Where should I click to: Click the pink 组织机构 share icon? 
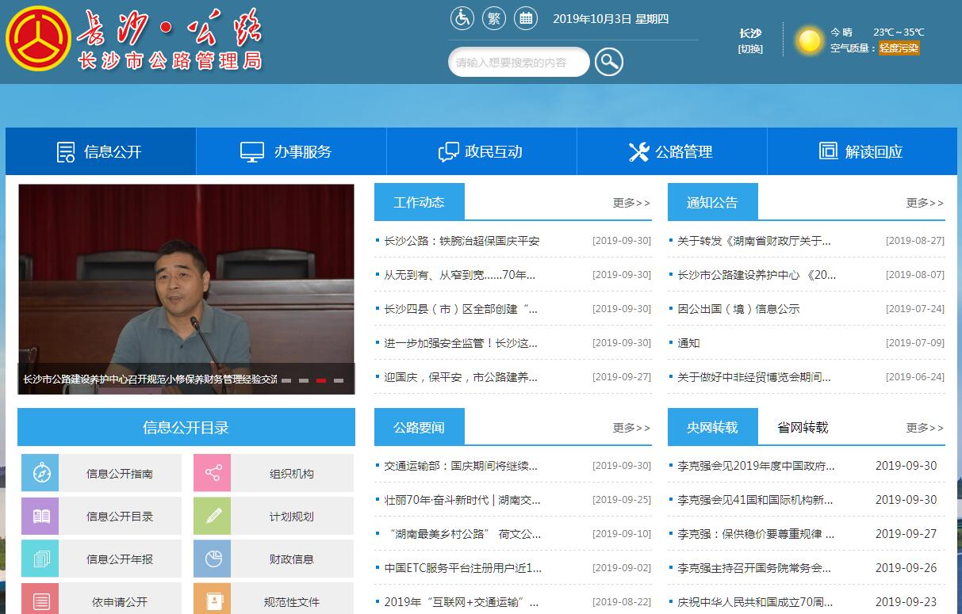point(213,473)
